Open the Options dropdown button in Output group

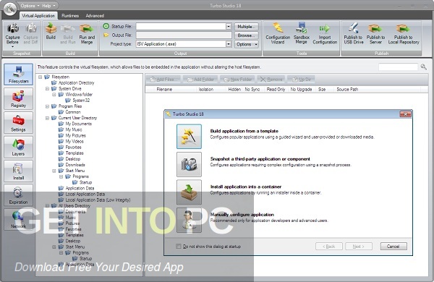coord(247,44)
